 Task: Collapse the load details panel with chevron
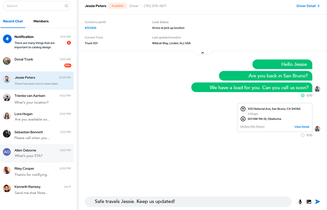[x=202, y=53]
